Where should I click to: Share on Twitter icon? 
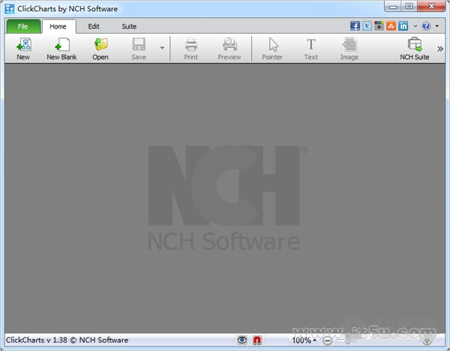pos(367,25)
